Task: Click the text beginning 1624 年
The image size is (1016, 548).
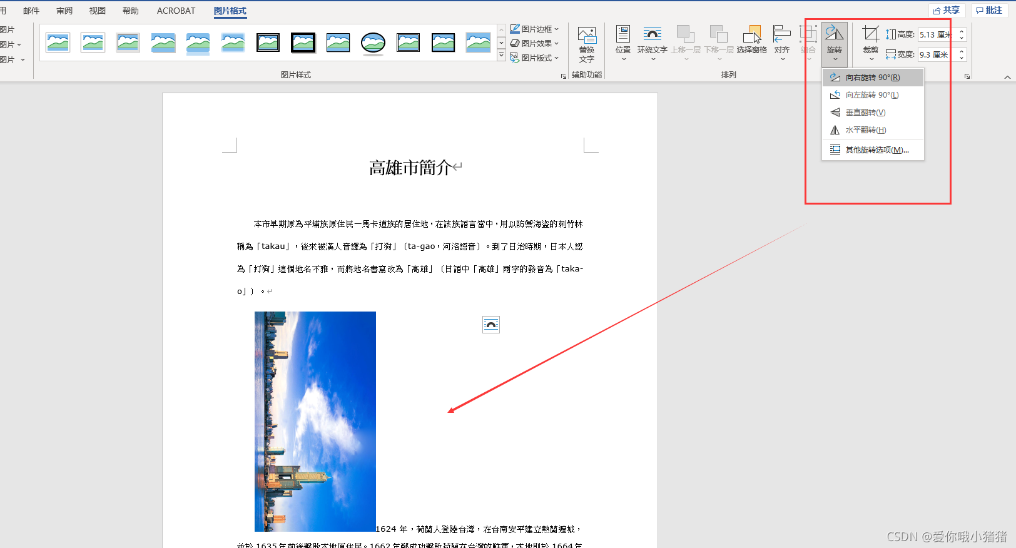Action: (x=479, y=529)
